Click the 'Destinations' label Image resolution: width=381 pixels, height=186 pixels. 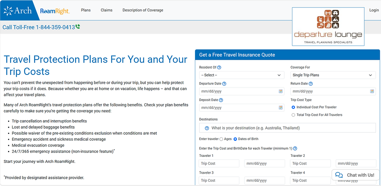pyautogui.click(x=208, y=119)
